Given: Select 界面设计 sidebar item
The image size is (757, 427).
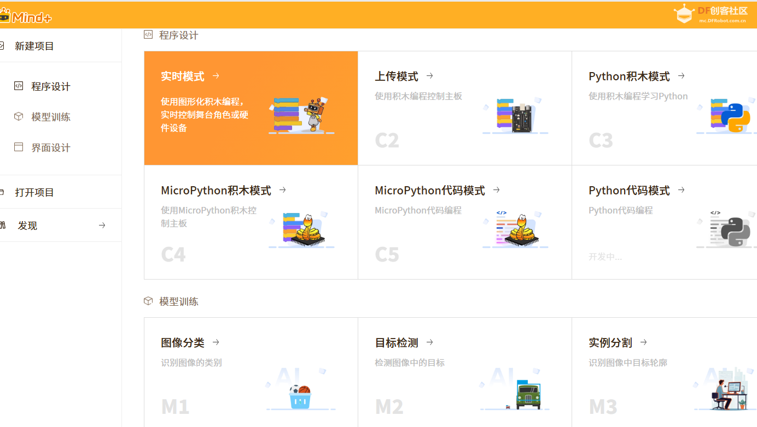Looking at the screenshot, I should click(x=51, y=147).
